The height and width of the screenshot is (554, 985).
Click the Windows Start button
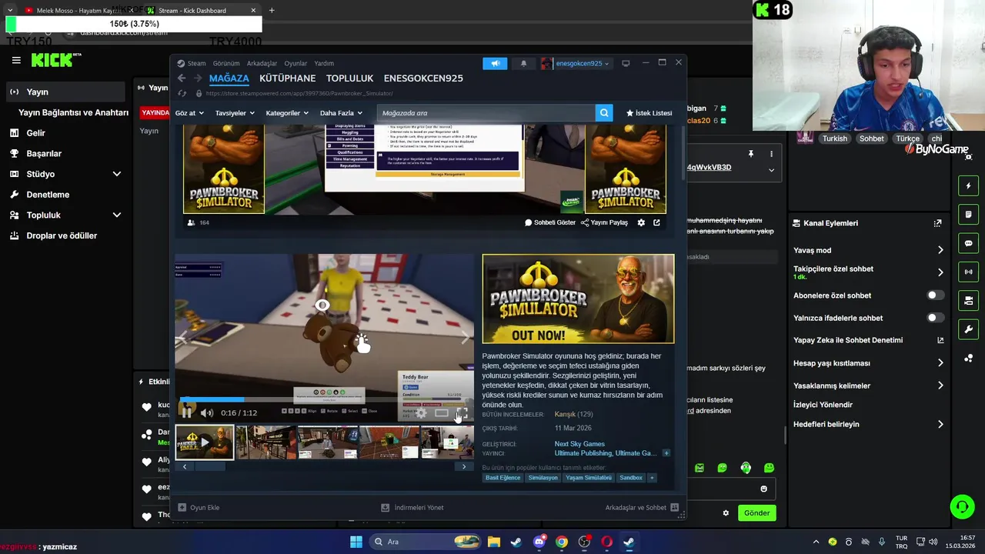point(356,542)
